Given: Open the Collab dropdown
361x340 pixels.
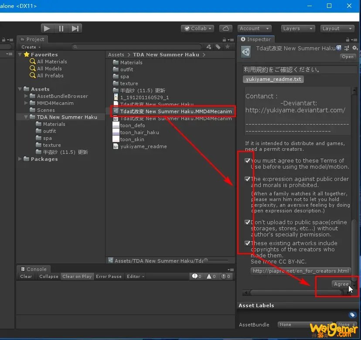Looking at the screenshot, I should pos(198,28).
